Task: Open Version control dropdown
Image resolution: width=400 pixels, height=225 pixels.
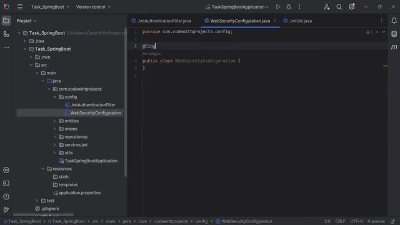Action: pyautogui.click(x=93, y=7)
